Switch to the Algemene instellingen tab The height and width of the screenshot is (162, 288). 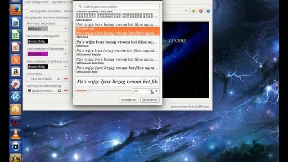(x=62, y=2)
